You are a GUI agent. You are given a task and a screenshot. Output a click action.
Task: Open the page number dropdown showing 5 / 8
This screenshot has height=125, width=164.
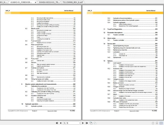[80, 123]
